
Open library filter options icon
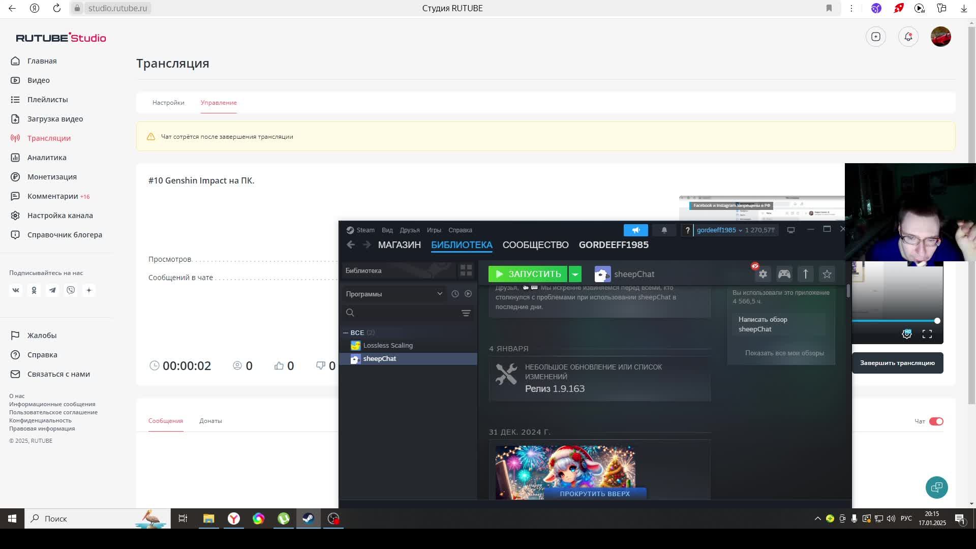coord(466,313)
